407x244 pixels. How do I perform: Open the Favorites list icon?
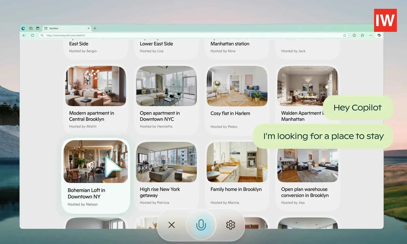point(362,35)
